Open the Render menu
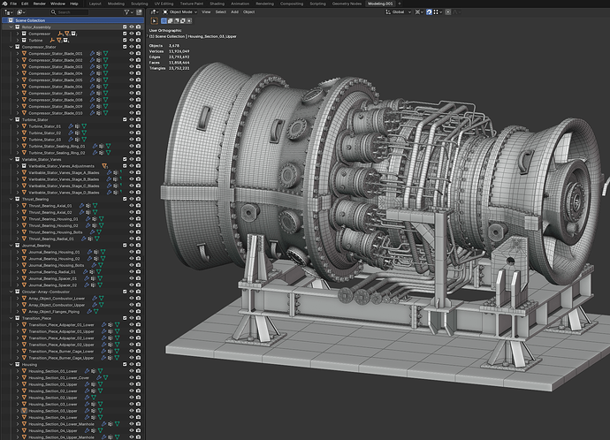Screen dimensions: 610x440 pos(39,4)
